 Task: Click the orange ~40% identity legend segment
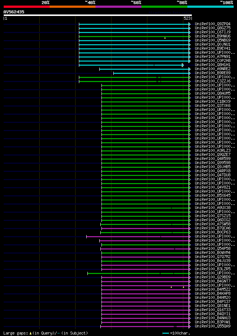point(73,7)
